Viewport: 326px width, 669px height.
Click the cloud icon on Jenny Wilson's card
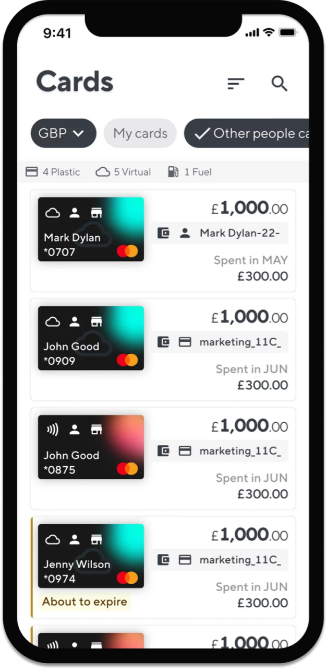52,539
